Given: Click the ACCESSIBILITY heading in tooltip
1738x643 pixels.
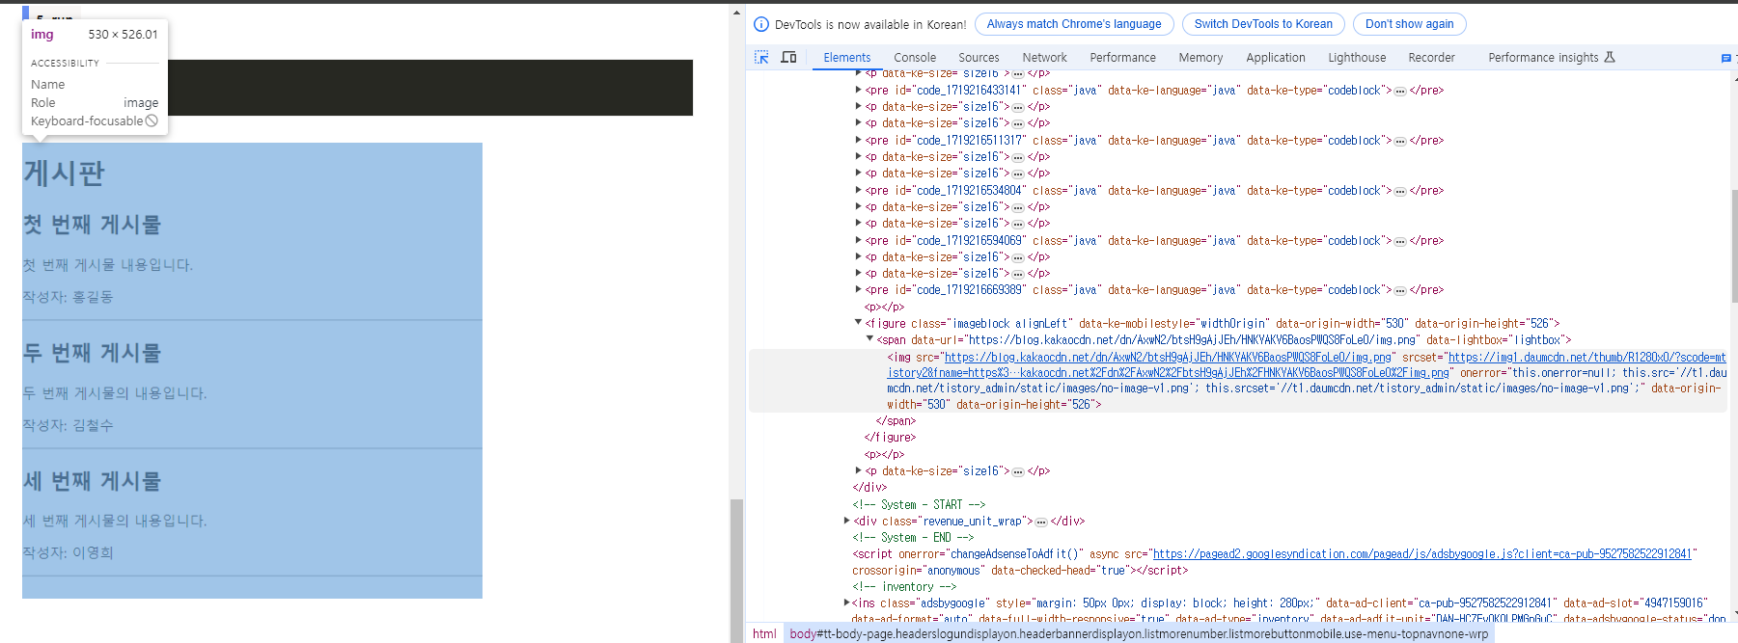Looking at the screenshot, I should [65, 63].
